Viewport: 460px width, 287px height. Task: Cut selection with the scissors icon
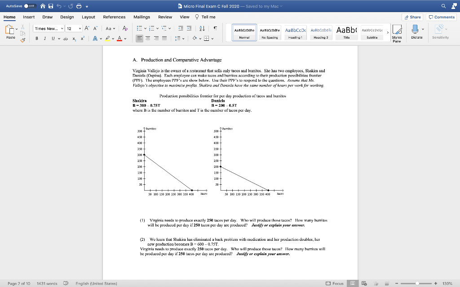(x=22, y=27)
